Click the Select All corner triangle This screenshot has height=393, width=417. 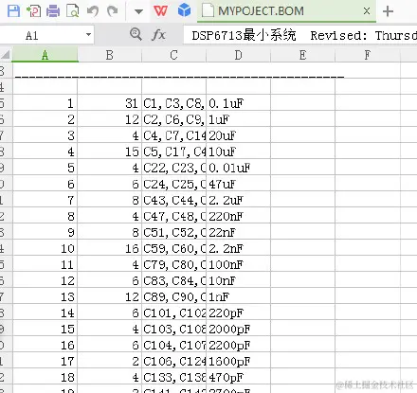6,55
